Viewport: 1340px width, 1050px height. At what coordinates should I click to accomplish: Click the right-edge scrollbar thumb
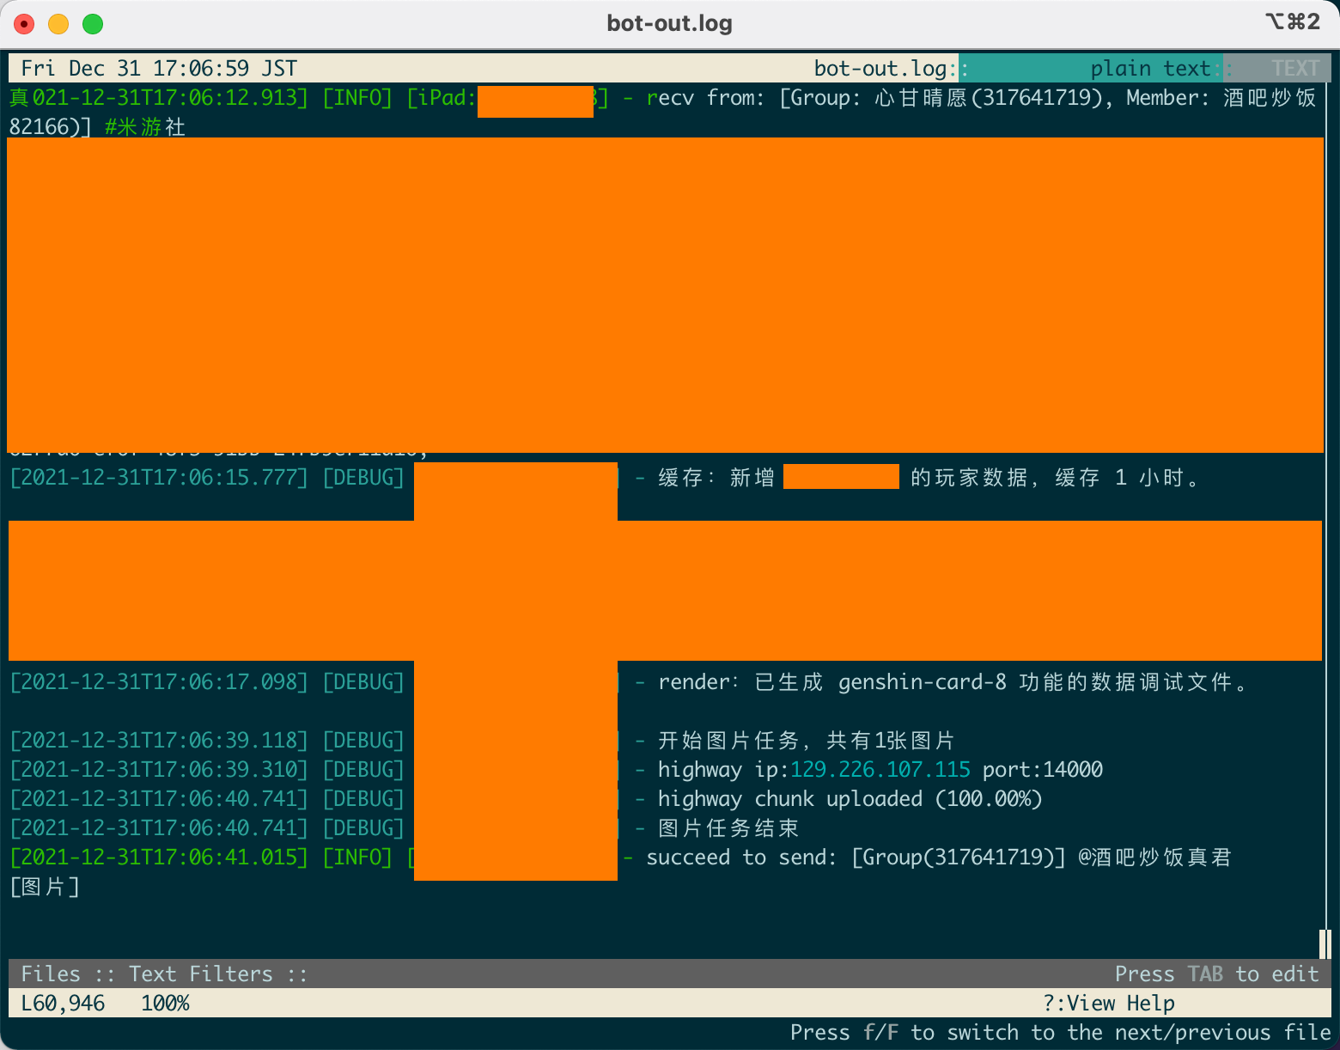coord(1324,943)
